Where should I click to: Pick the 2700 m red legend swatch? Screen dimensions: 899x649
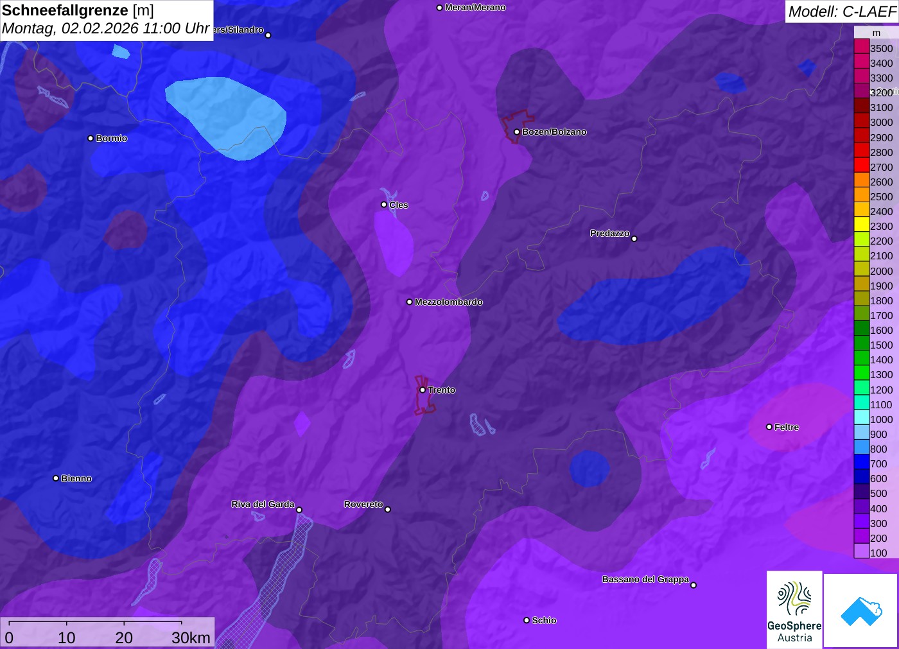[862, 165]
